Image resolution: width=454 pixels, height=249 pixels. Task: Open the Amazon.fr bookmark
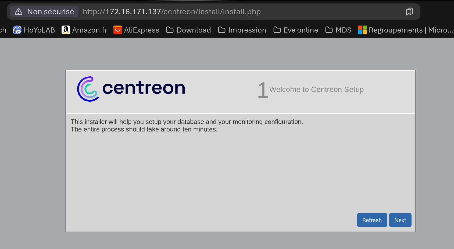tap(84, 30)
